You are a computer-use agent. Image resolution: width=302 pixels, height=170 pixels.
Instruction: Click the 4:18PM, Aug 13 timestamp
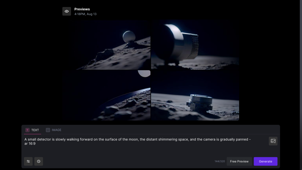pyautogui.click(x=85, y=14)
